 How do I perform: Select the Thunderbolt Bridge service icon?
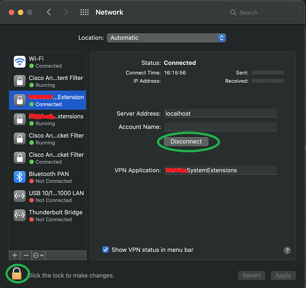tap(20, 215)
